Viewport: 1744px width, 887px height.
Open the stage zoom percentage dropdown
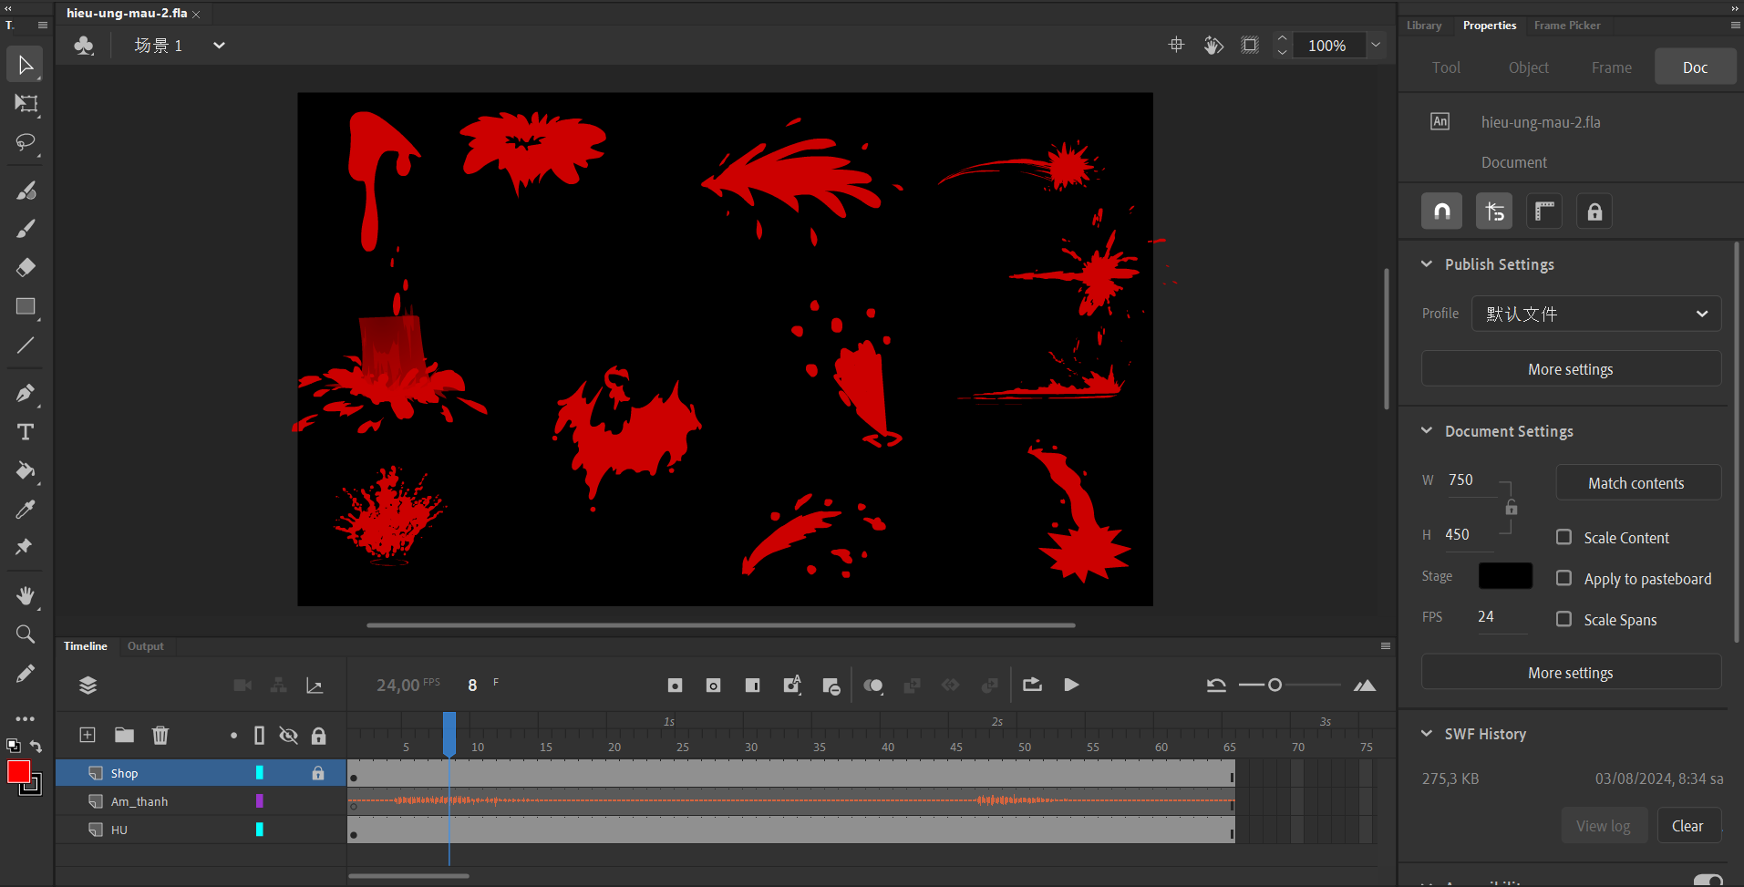tap(1376, 45)
